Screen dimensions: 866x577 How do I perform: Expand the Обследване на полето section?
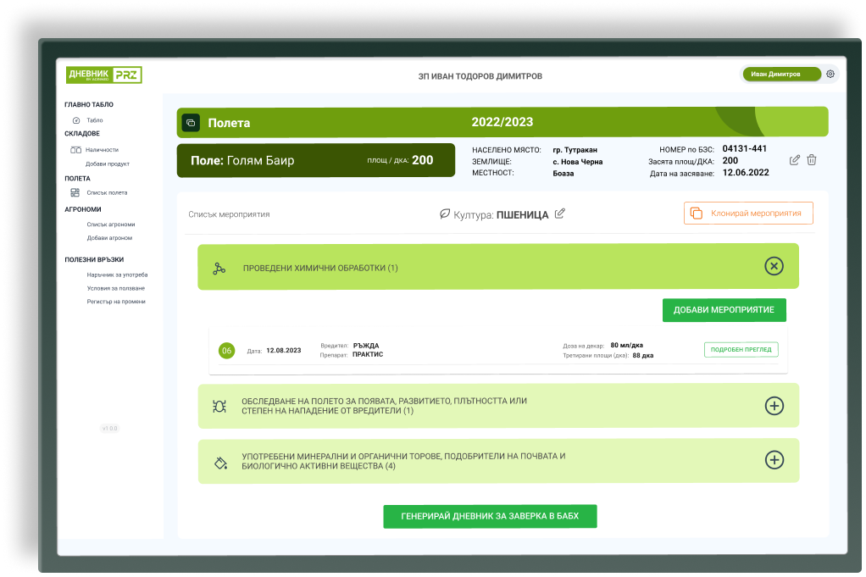coord(774,406)
